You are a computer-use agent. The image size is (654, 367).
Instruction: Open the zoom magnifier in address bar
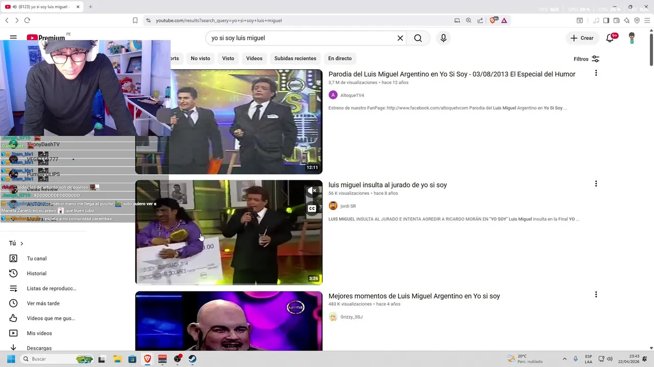469,20
